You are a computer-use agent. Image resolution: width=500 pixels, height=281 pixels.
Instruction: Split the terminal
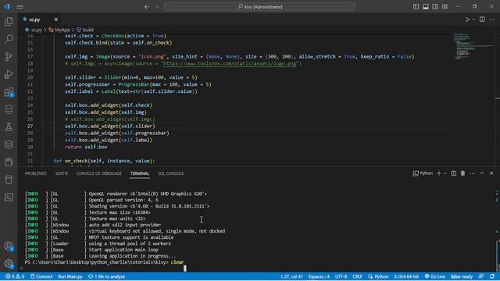[x=453, y=173]
